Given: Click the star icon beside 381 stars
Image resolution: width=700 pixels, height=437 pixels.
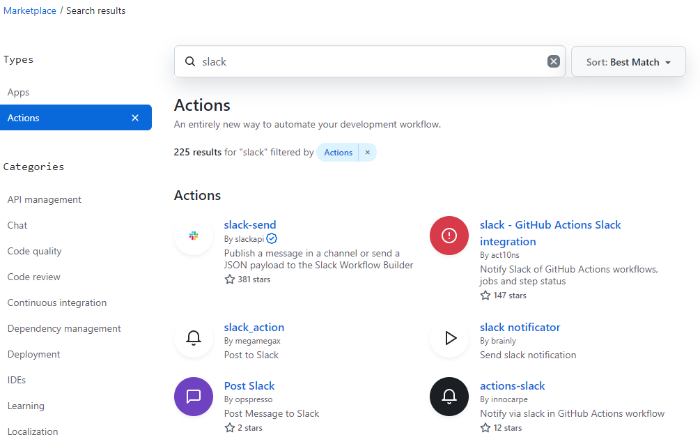Looking at the screenshot, I should pos(229,279).
